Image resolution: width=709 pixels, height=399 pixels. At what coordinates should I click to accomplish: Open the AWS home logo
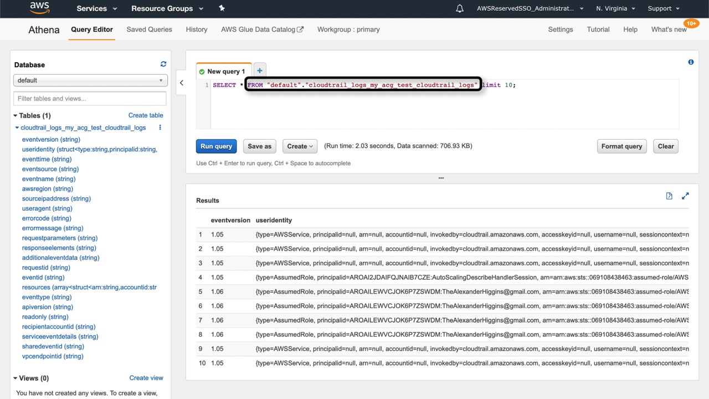click(40, 8)
